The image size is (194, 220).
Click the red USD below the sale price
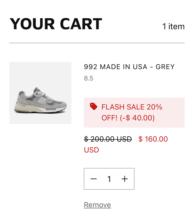(x=92, y=150)
